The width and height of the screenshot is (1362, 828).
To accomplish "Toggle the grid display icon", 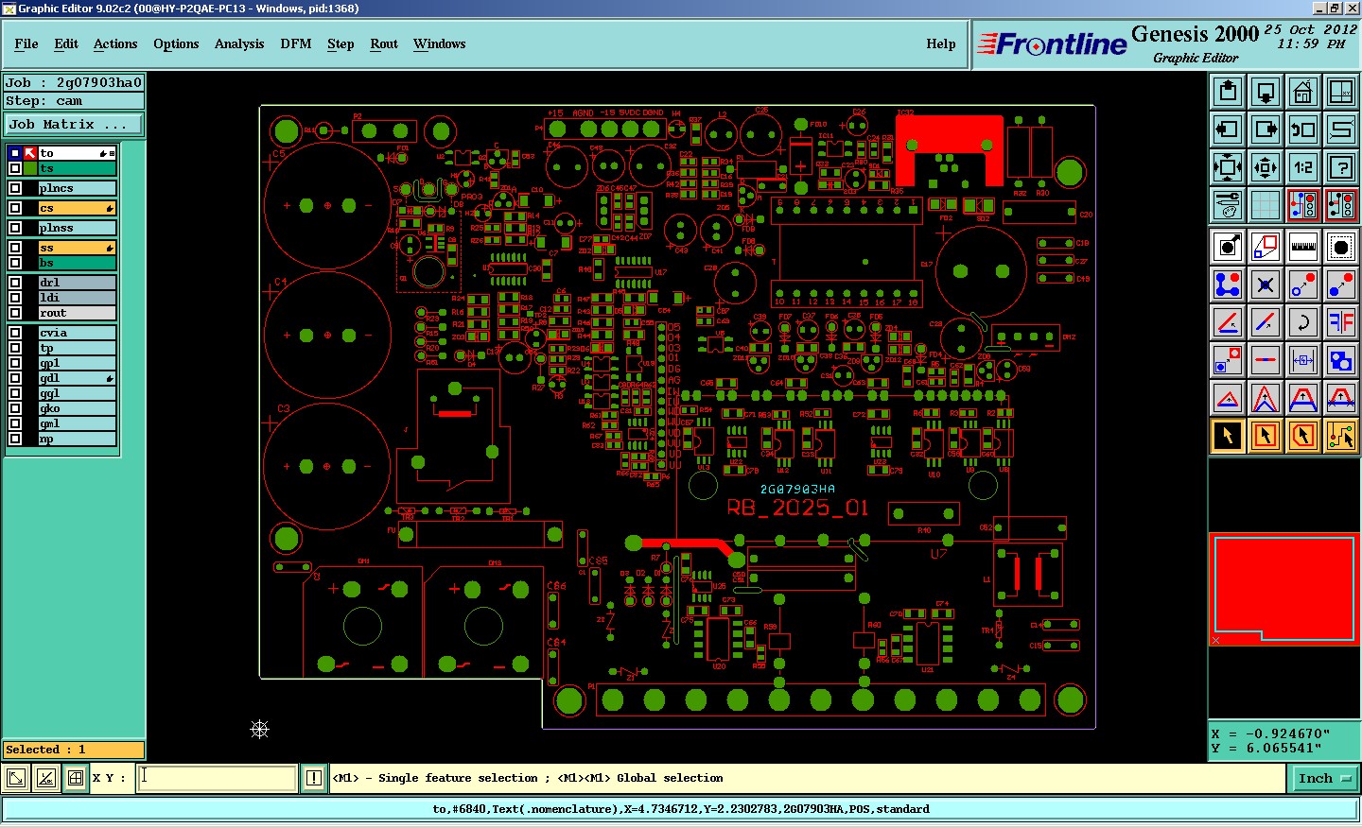I will point(1266,205).
